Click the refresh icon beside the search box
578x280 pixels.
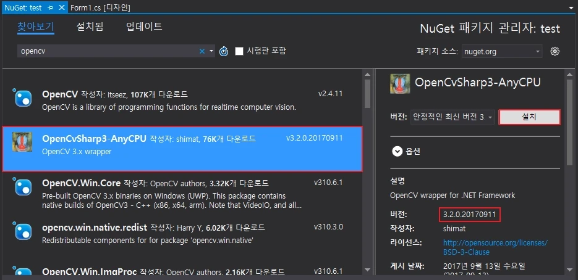[x=224, y=51]
